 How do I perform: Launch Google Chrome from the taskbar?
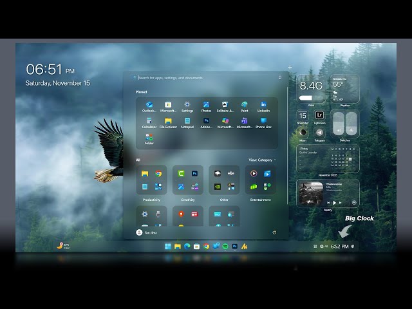click(206, 246)
